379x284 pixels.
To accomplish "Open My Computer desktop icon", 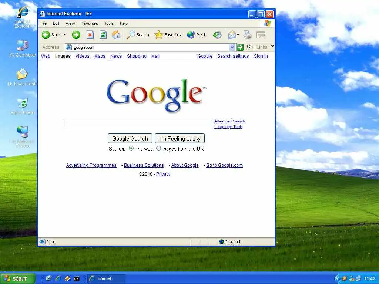I will coord(23,48).
